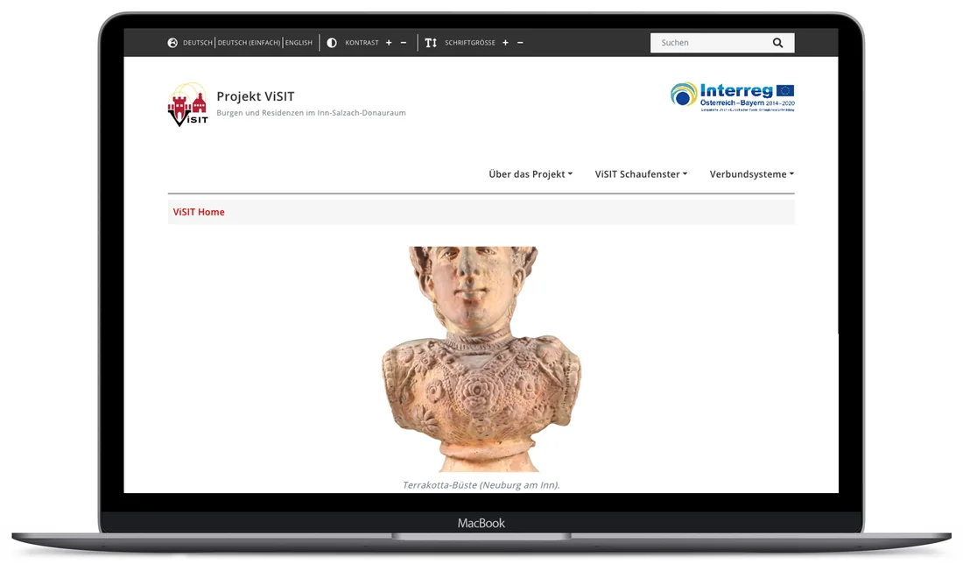This screenshot has width=963, height=564.
Task: Decrease Schriftgrösse with minus button
Action: (x=520, y=43)
